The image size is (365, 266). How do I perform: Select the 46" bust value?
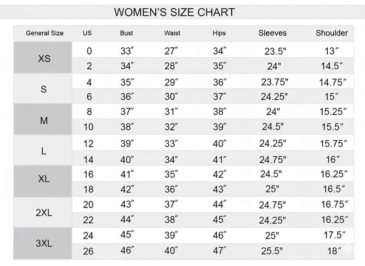[x=127, y=250]
